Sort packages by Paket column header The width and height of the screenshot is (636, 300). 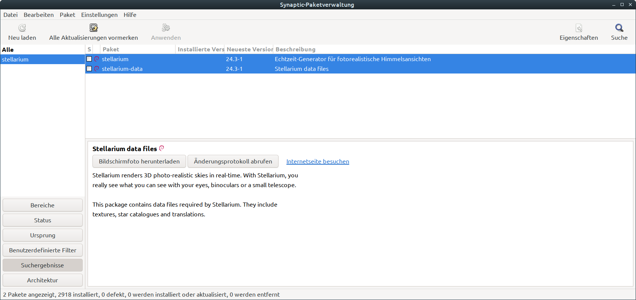pos(138,49)
